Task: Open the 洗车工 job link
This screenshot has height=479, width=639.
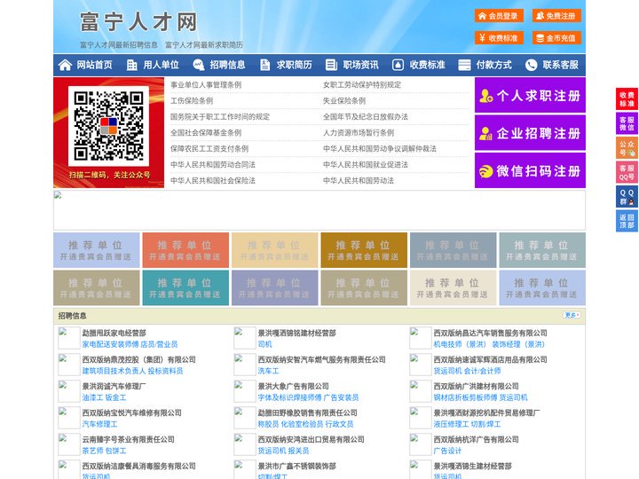Action: click(x=268, y=371)
